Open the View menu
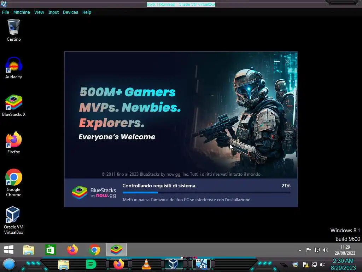The image size is (362, 272). click(x=39, y=12)
